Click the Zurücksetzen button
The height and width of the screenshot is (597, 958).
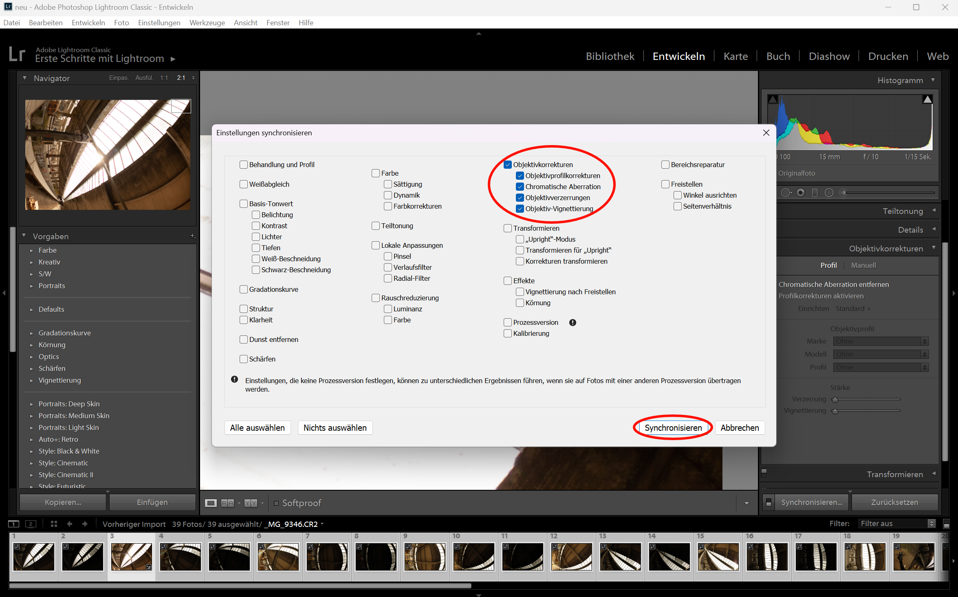895,502
